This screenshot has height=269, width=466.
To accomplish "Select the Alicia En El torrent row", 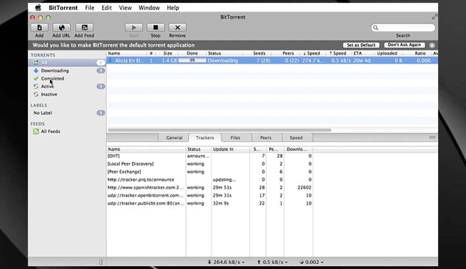I will pos(272,61).
